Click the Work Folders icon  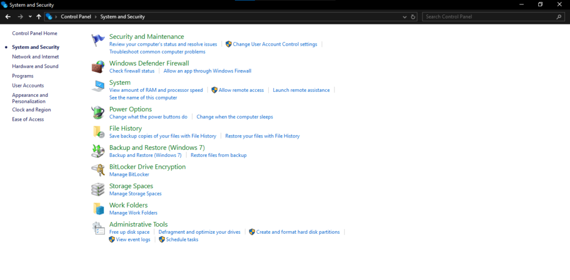tap(99, 209)
